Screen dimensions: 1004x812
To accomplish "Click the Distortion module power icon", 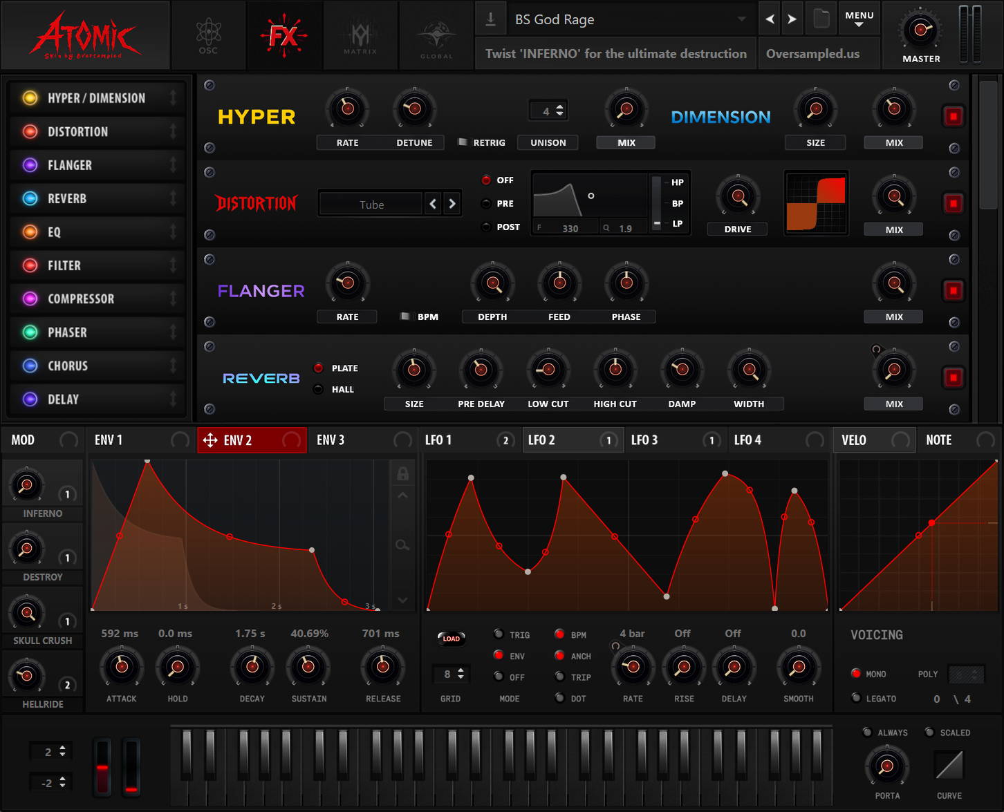I will (x=954, y=203).
